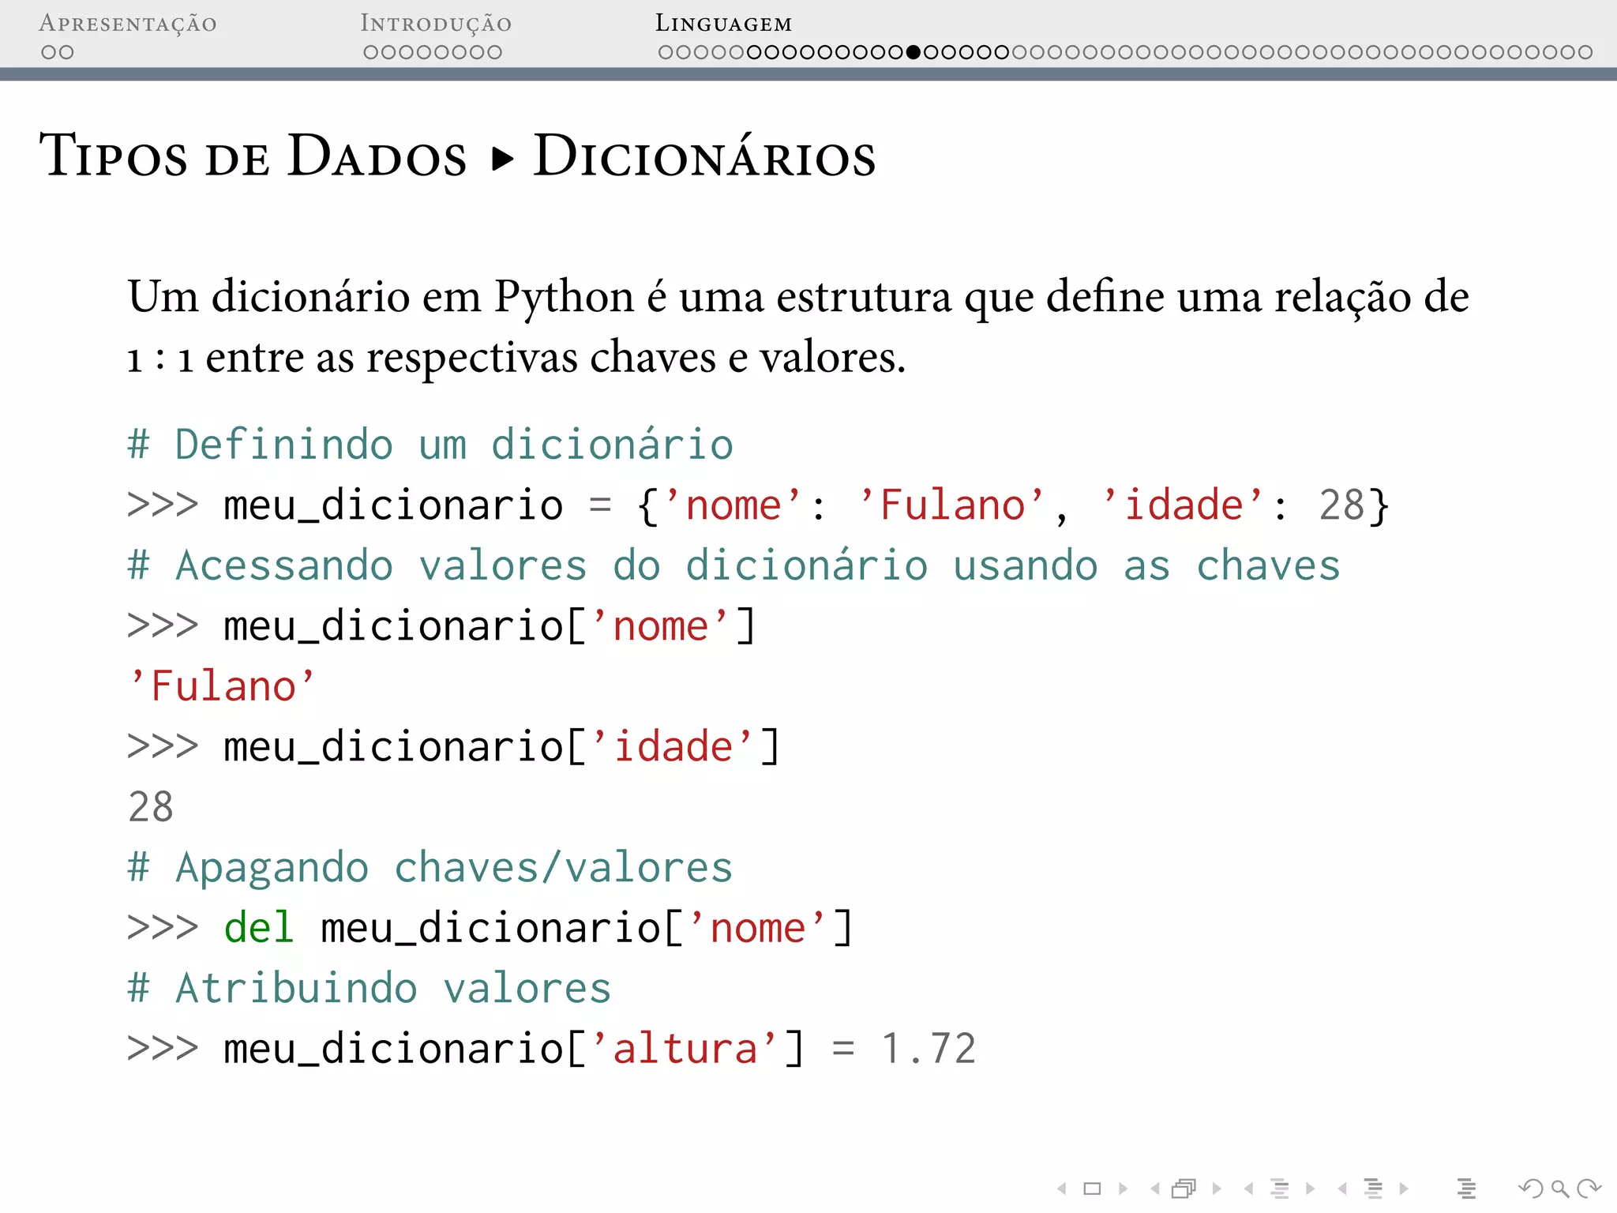Click the output line 'Fulano'

[x=221, y=685]
